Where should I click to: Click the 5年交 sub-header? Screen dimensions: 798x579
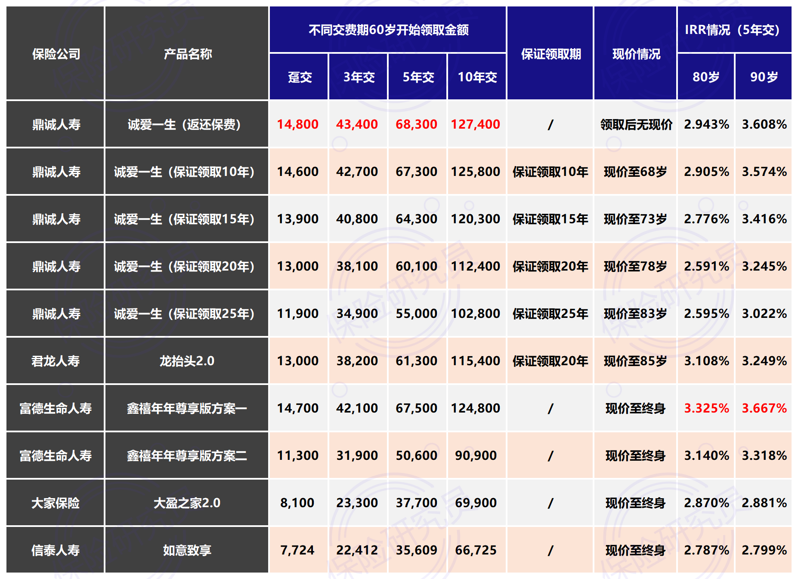(x=418, y=77)
